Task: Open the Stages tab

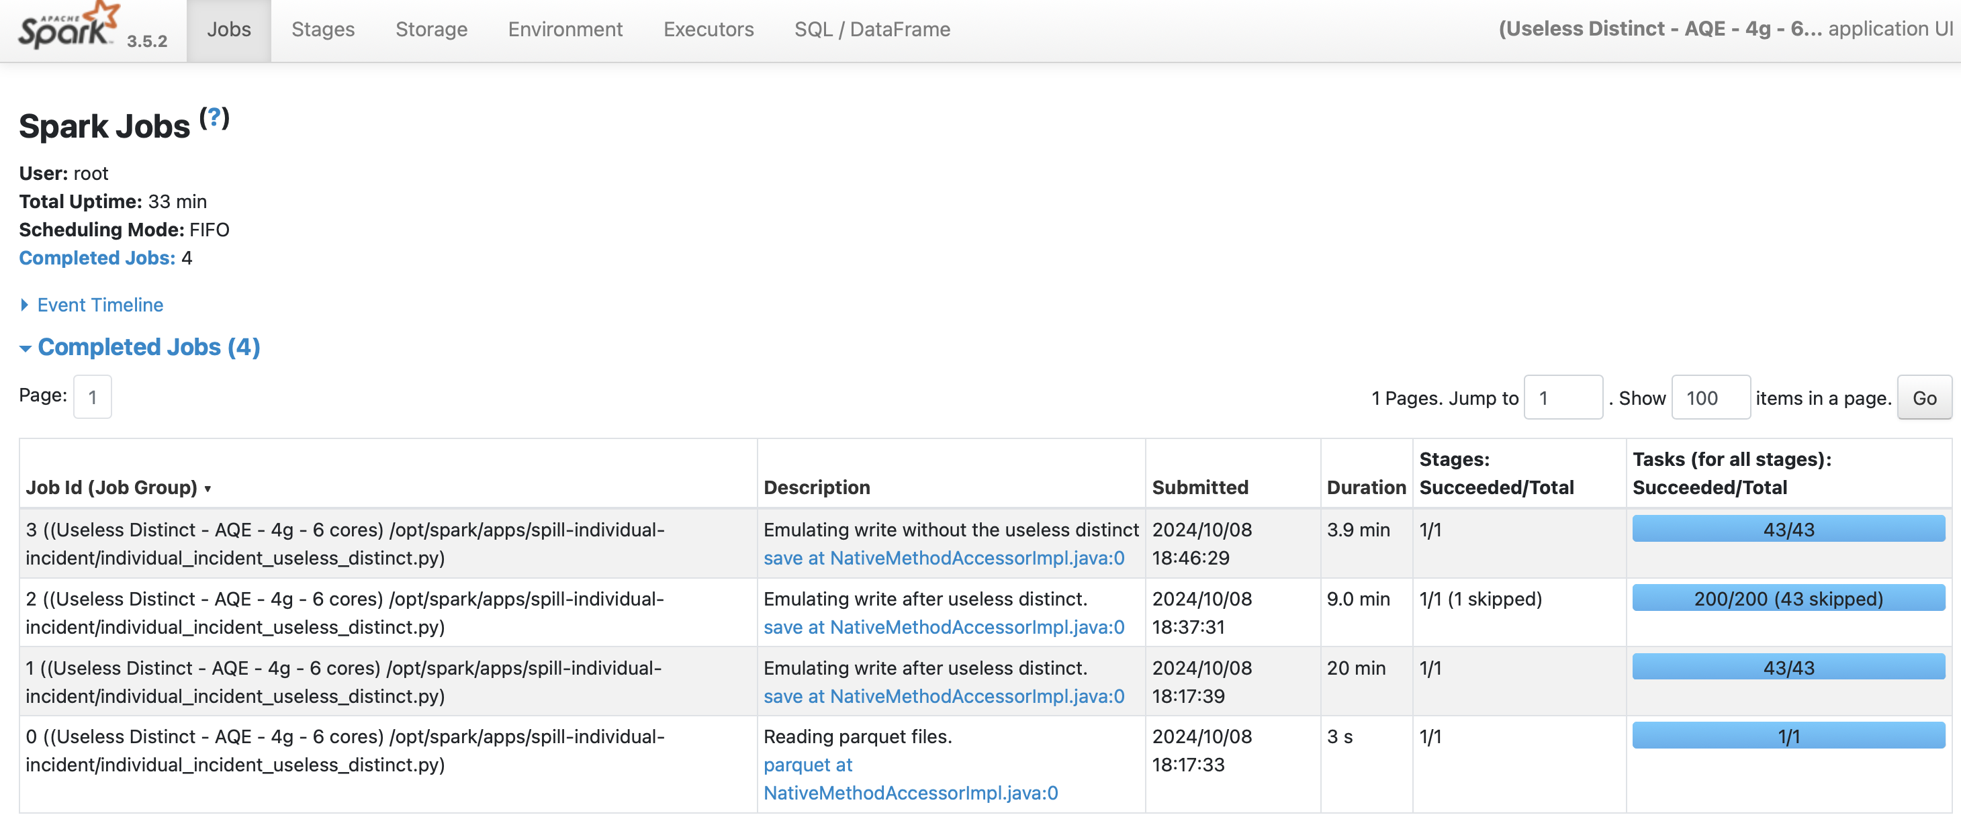Action: coord(323,30)
